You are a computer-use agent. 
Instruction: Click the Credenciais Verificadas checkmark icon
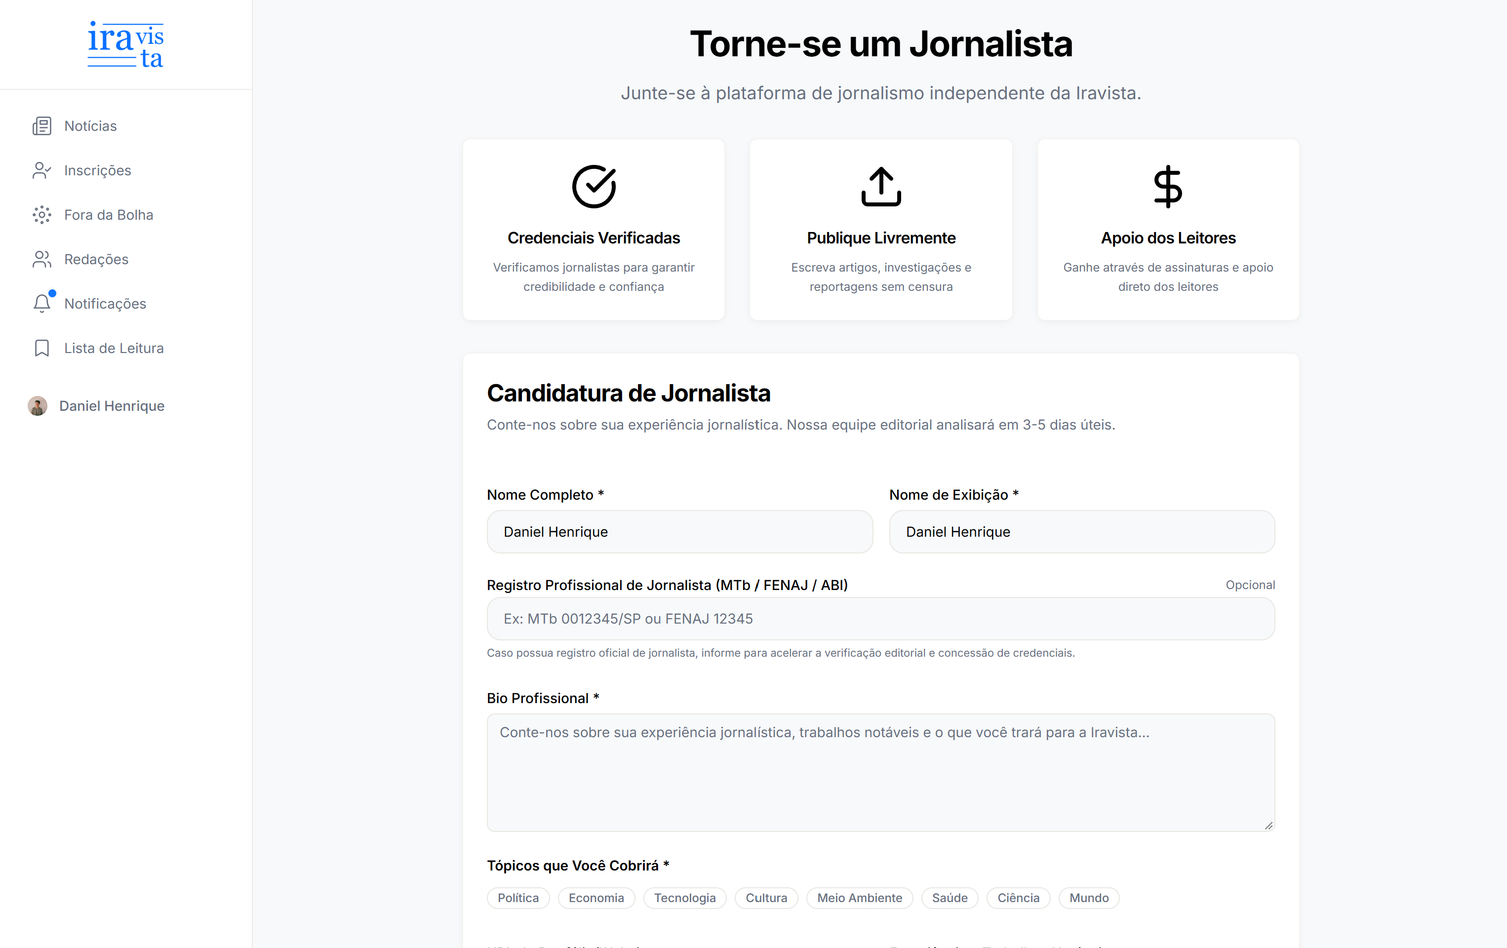(594, 187)
